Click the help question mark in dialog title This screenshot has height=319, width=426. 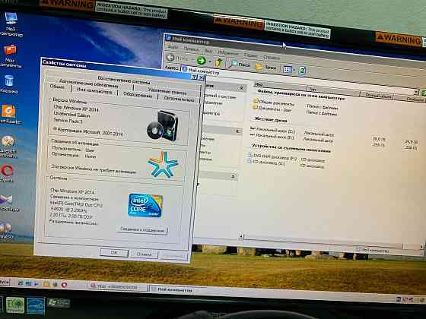194,77
